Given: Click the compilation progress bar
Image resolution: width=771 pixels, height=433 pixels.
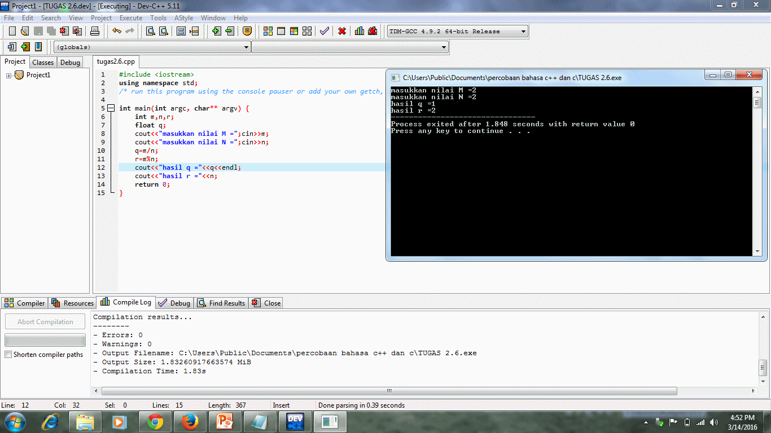Looking at the screenshot, I should 45,340.
